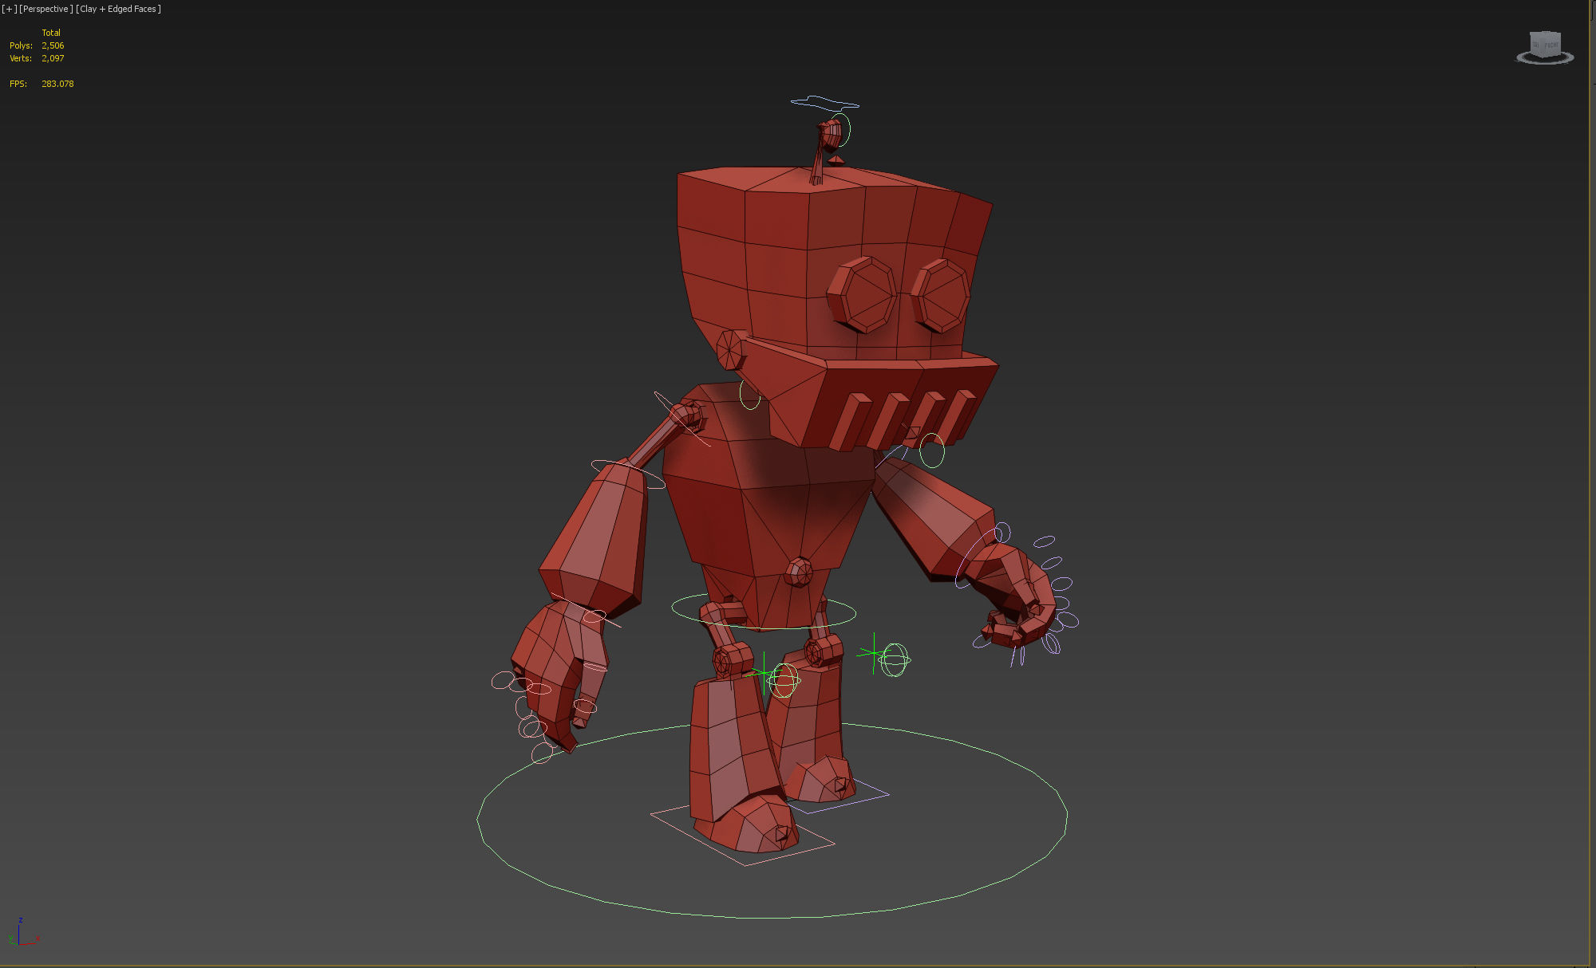Open the Clay + Edged Faces shading menu
1596x968 pixels.
pos(118,9)
